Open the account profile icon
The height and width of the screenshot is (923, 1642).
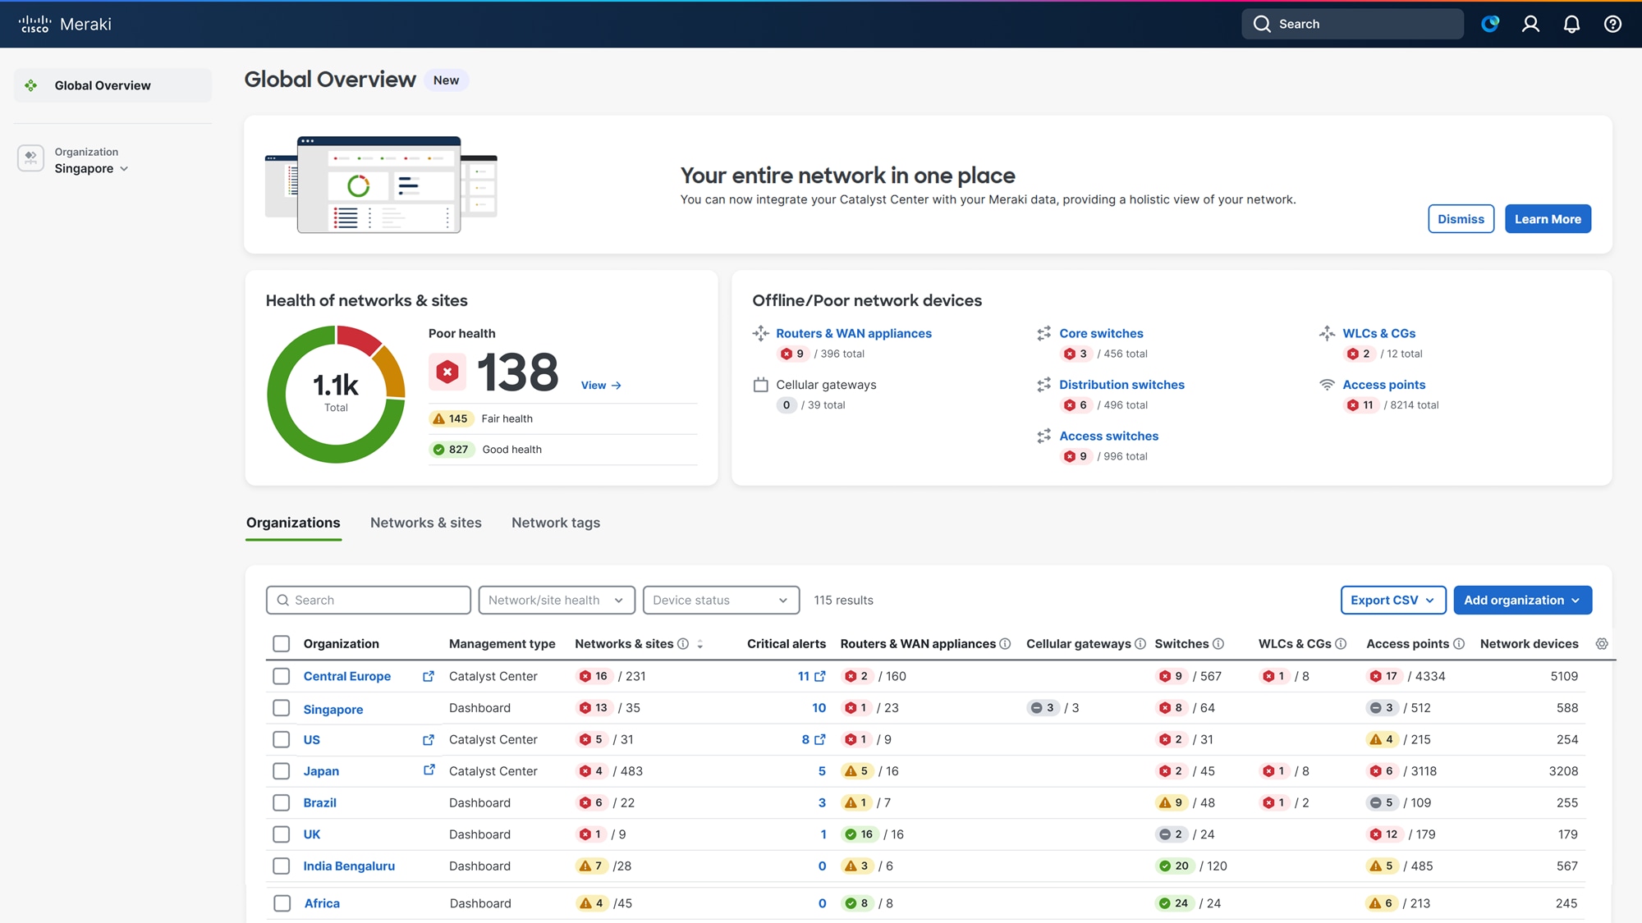[x=1530, y=24]
